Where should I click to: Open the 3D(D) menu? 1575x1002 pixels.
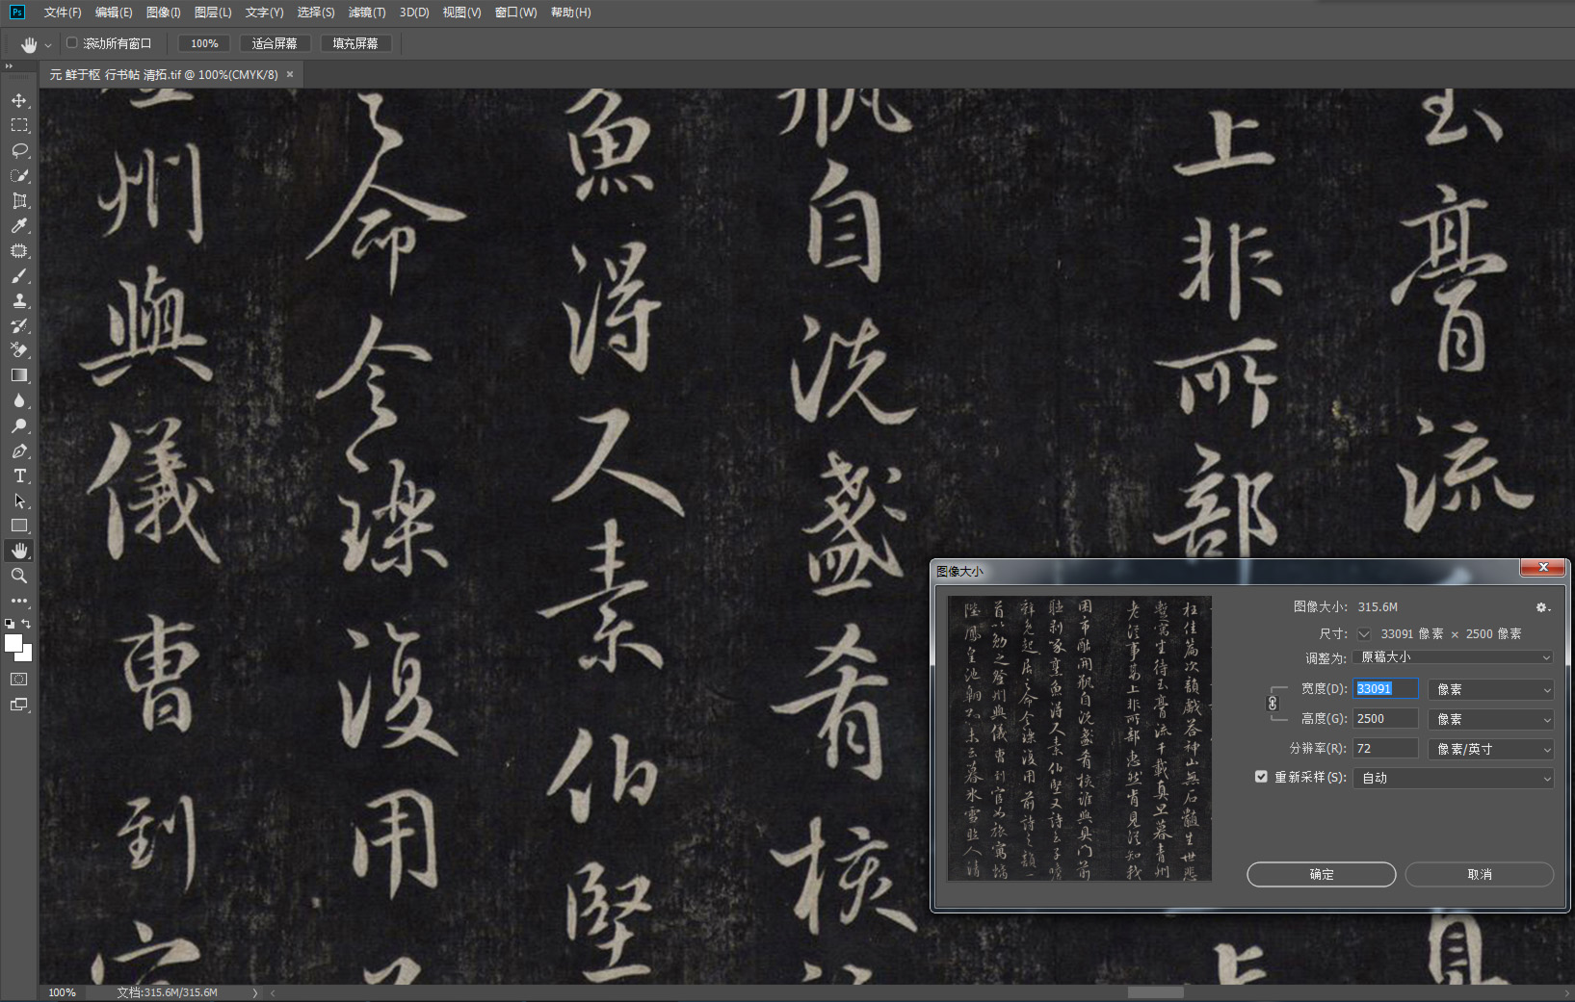[414, 13]
